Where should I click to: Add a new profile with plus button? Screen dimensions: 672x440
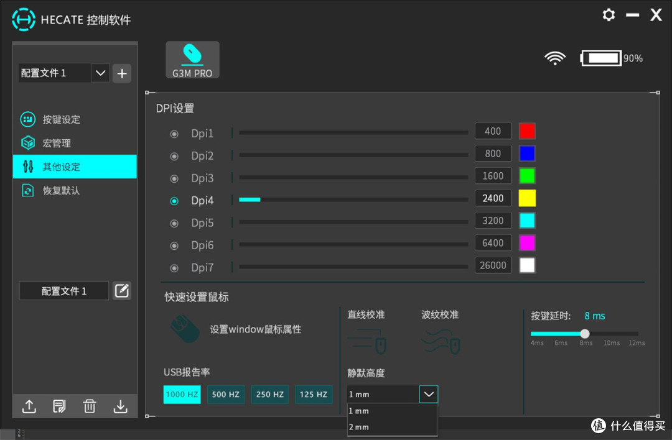pyautogui.click(x=122, y=73)
